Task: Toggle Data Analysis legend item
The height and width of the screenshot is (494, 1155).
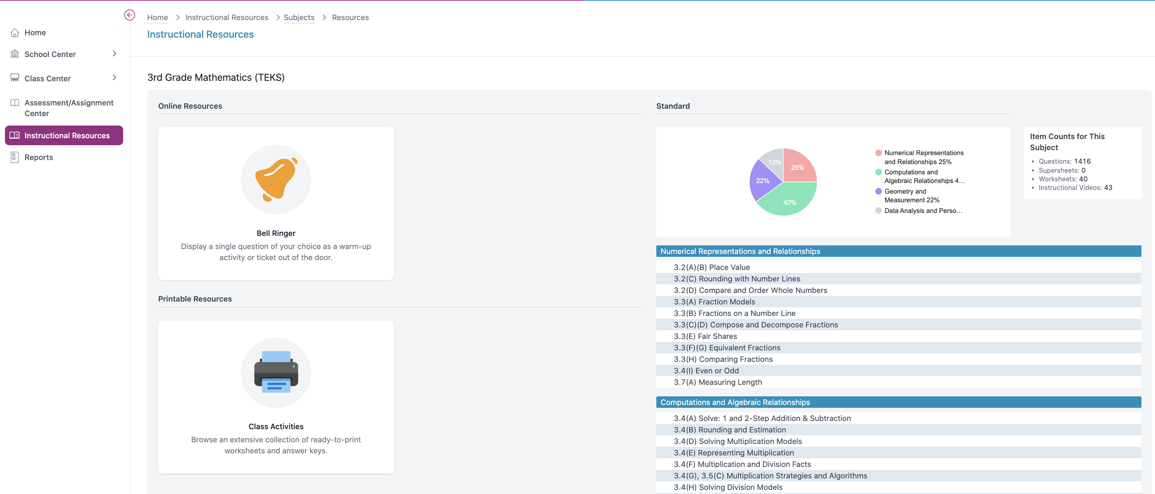Action: pyautogui.click(x=919, y=211)
